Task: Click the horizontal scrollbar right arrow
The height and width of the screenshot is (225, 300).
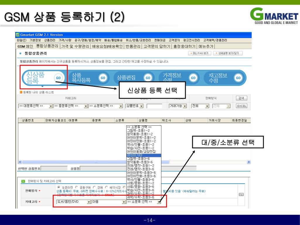Action: pyautogui.click(x=248, y=162)
